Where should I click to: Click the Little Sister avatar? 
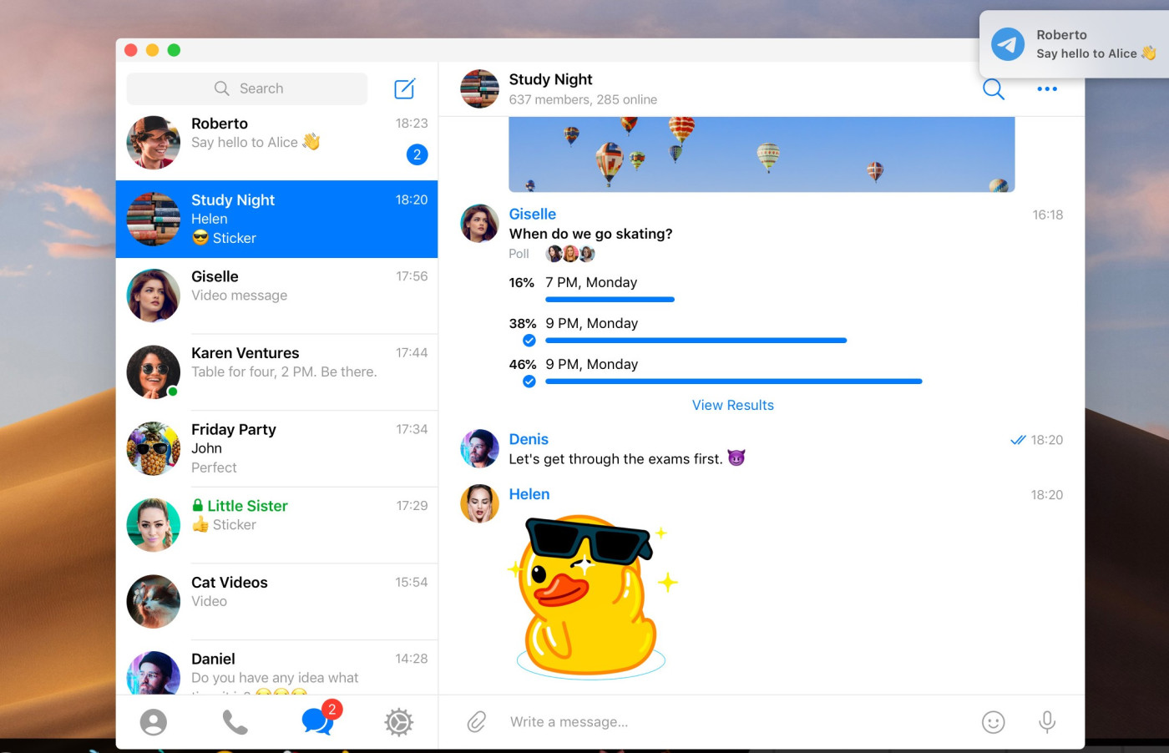[x=154, y=525]
